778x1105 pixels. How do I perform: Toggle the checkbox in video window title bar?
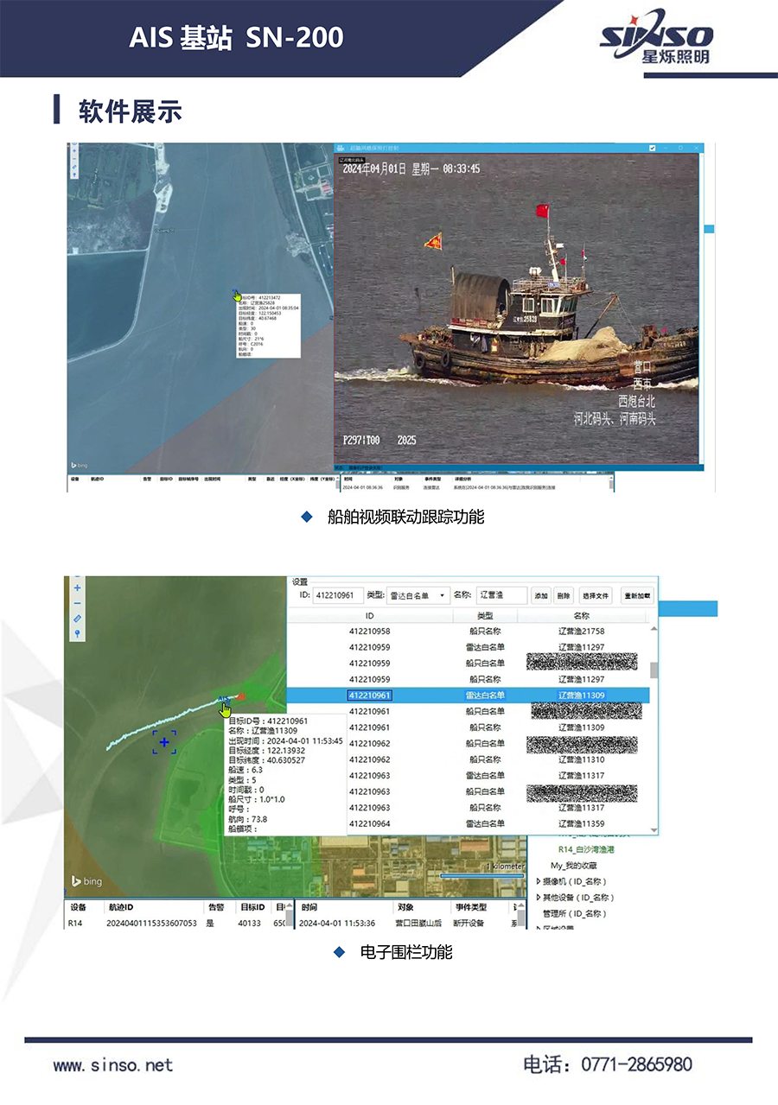[x=653, y=149]
